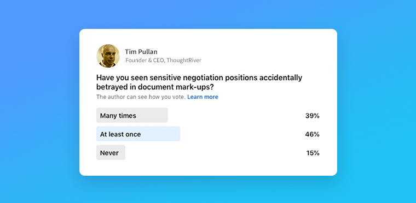Click the Learn more link
This screenshot has height=203, width=416.
pyautogui.click(x=203, y=97)
